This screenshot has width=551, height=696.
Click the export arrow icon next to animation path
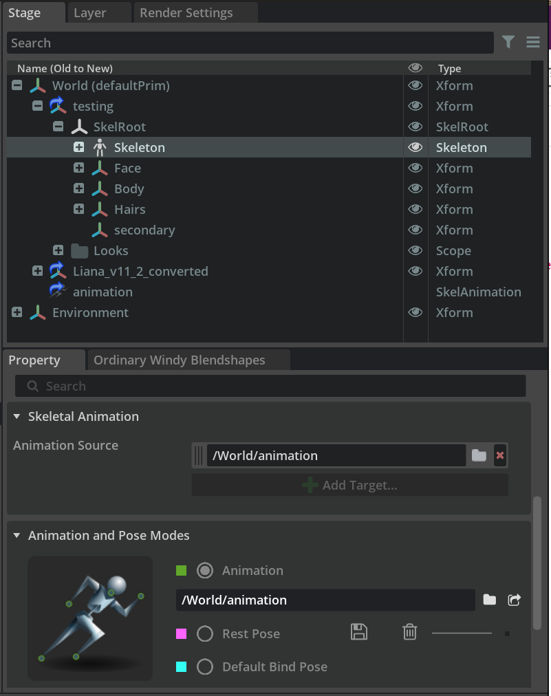tap(514, 600)
